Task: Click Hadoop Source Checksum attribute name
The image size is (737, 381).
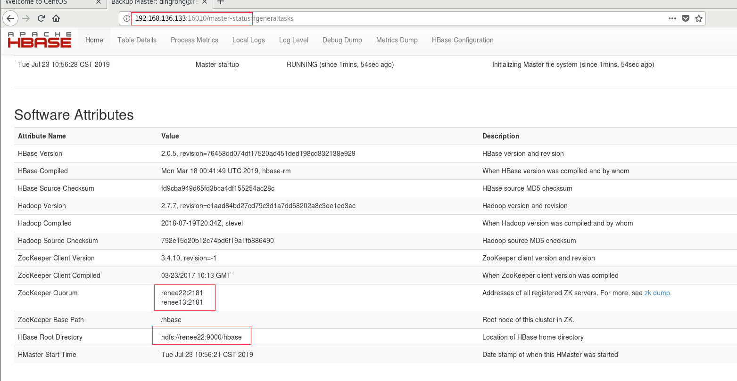Action: tap(58, 241)
